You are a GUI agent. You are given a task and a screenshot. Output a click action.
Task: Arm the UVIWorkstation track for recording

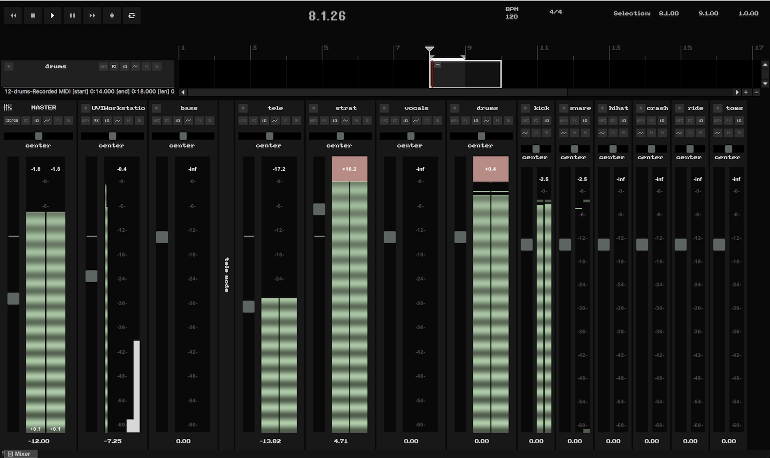(x=86, y=108)
